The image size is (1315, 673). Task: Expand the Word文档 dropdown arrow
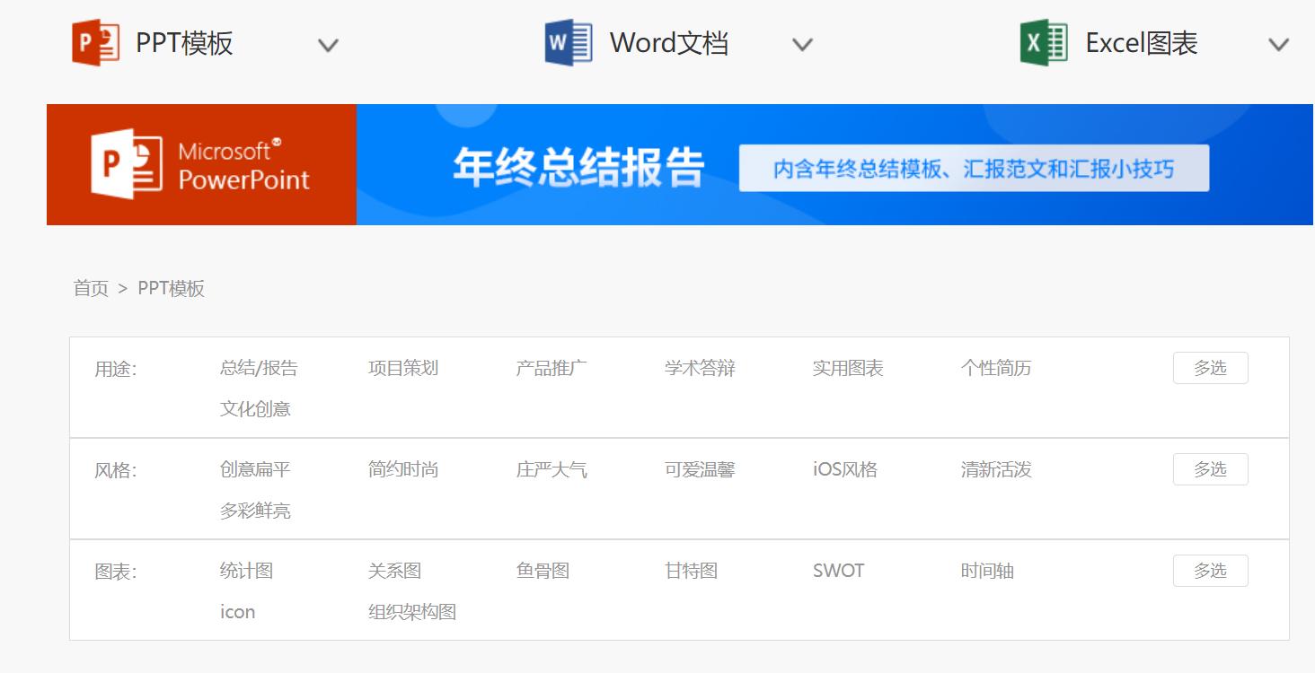point(800,44)
